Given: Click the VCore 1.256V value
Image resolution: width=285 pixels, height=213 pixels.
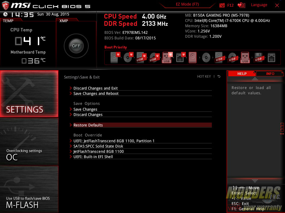Looking at the screenshot, I should tap(204, 31).
